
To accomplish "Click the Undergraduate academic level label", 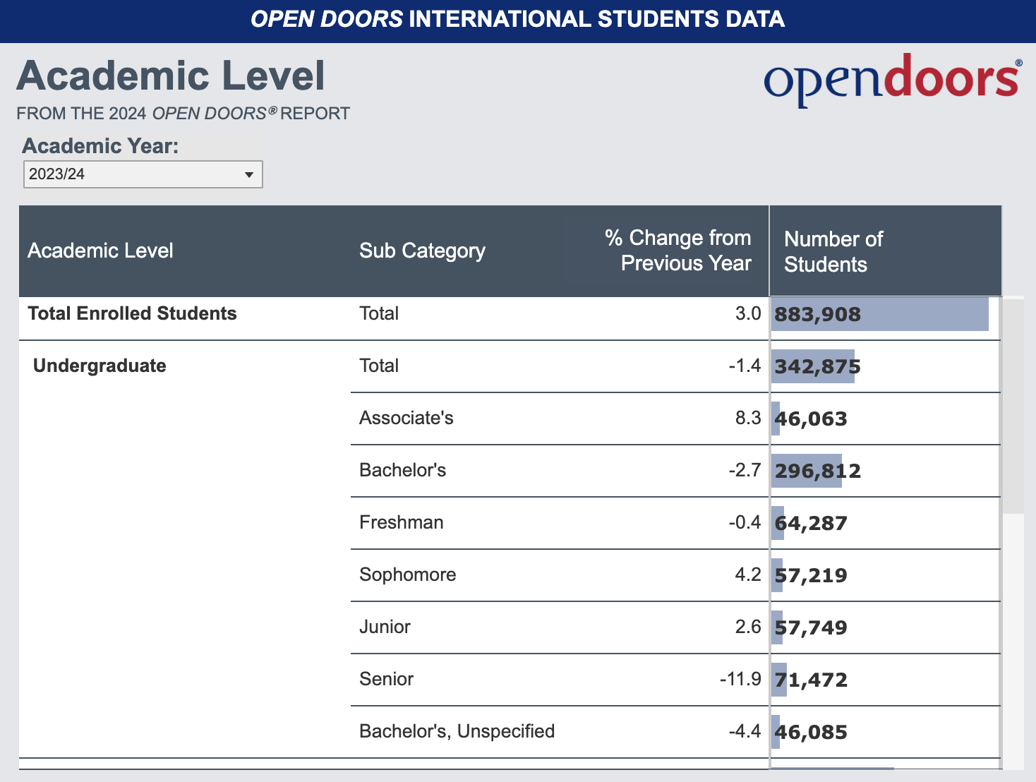I will pyautogui.click(x=100, y=366).
